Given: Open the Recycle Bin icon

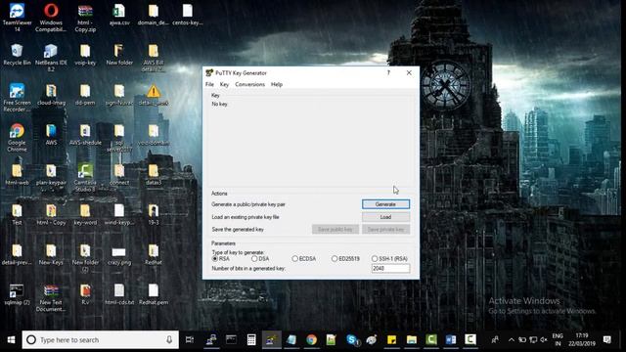Looking at the screenshot, I should 17,55.
